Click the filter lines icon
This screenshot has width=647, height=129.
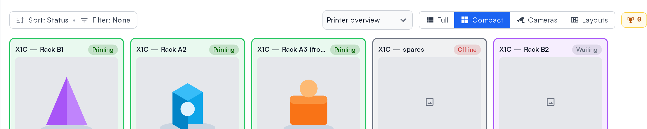click(84, 20)
